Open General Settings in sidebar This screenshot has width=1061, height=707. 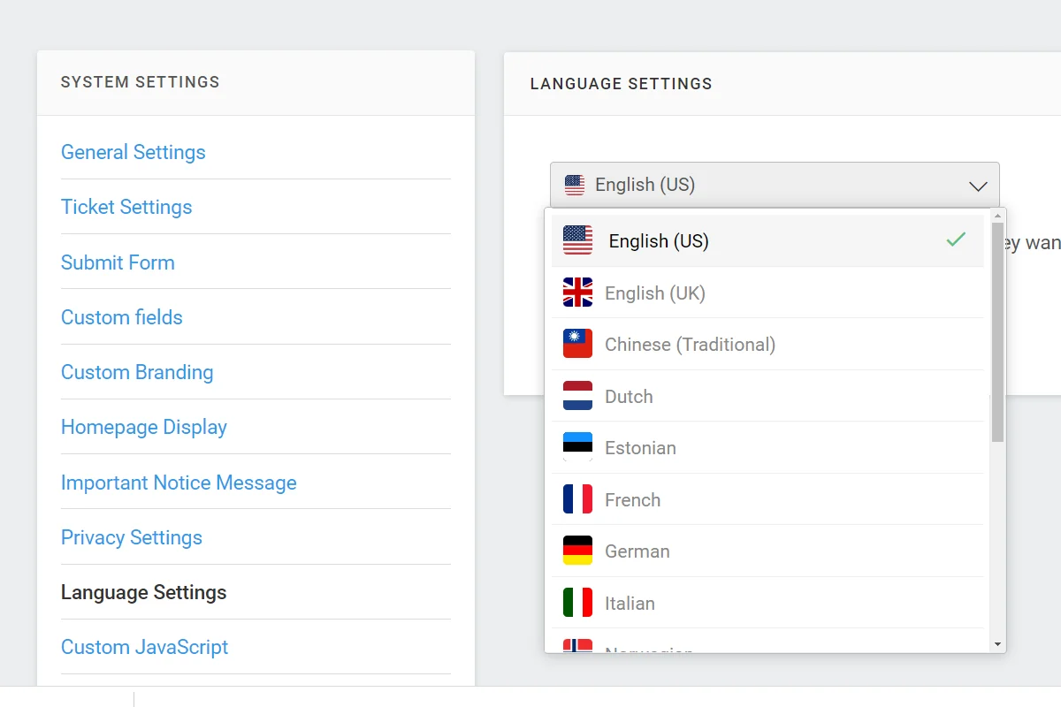pos(134,152)
